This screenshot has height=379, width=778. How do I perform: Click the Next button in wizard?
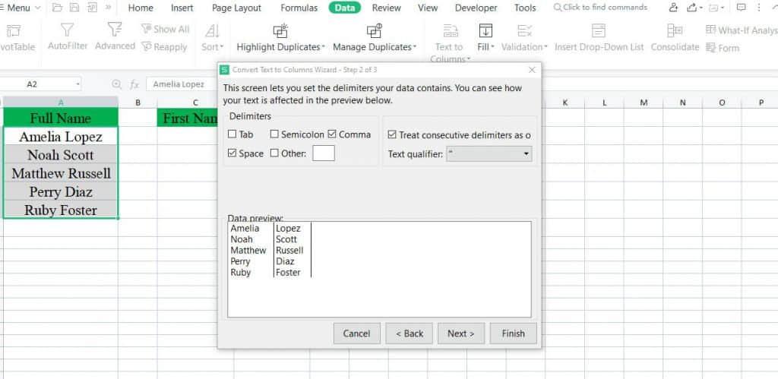click(461, 333)
